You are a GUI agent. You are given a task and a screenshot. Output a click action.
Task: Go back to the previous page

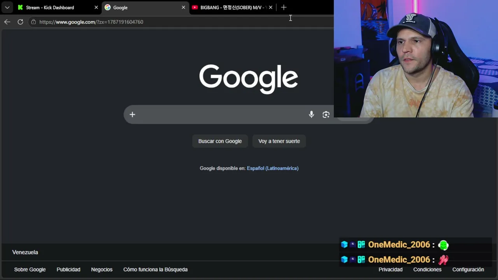(7, 22)
